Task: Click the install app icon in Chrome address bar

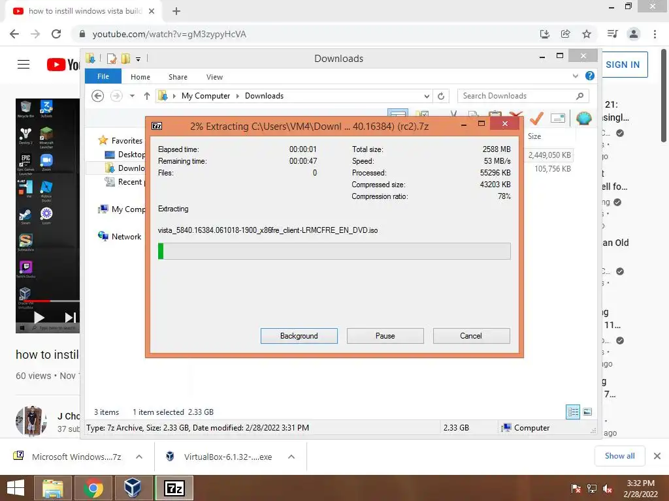Action: pos(545,34)
